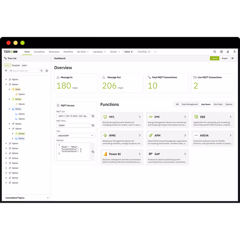Screen dimensions: 240x240
Task: Go to the Namespace menu item
Action: [54, 52]
